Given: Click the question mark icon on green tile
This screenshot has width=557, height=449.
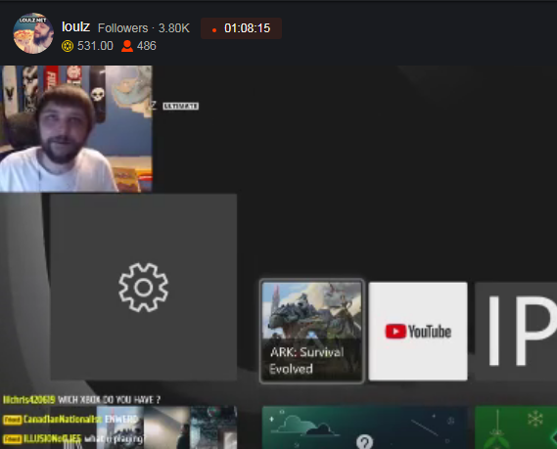Looking at the screenshot, I should coord(364,442).
